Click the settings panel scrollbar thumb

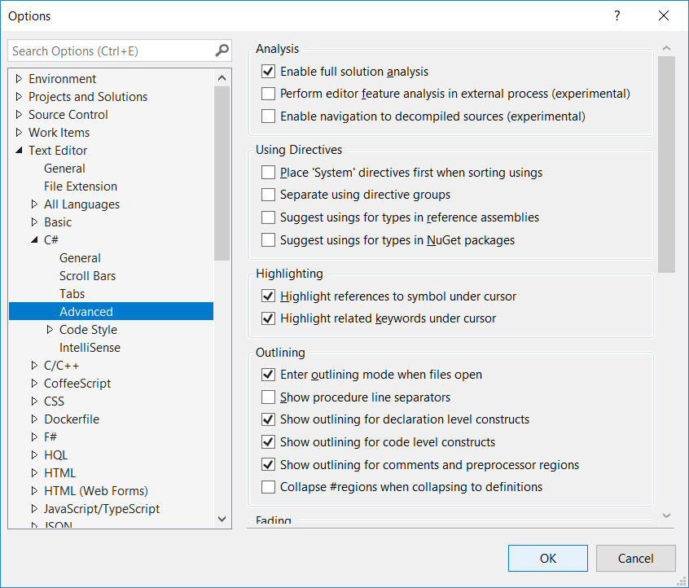coord(666,163)
